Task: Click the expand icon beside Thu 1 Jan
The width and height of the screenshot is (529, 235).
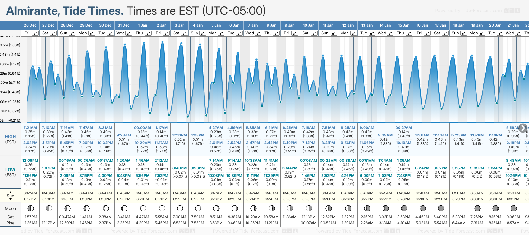Action: (148, 33)
